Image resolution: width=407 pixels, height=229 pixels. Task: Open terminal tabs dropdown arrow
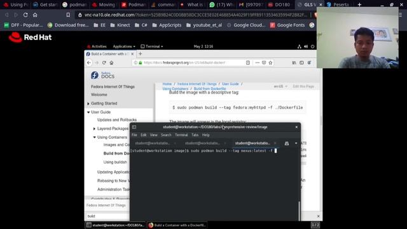click(x=296, y=143)
